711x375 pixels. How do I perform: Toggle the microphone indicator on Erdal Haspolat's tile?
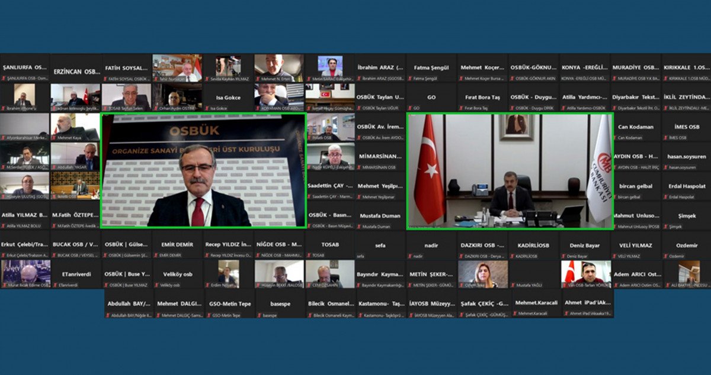click(665, 196)
